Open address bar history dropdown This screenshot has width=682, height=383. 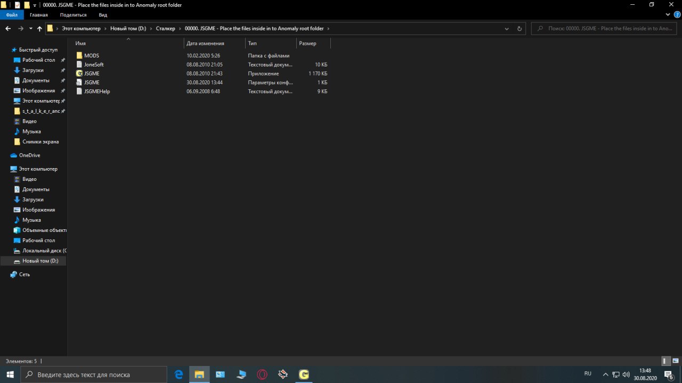pyautogui.click(x=508, y=29)
